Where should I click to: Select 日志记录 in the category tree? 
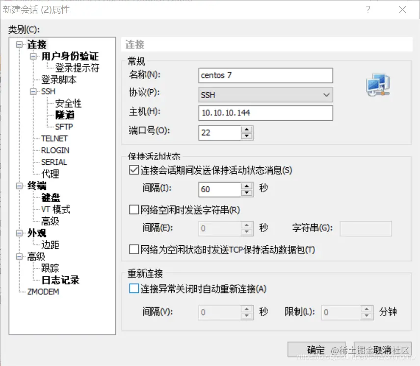point(60,280)
